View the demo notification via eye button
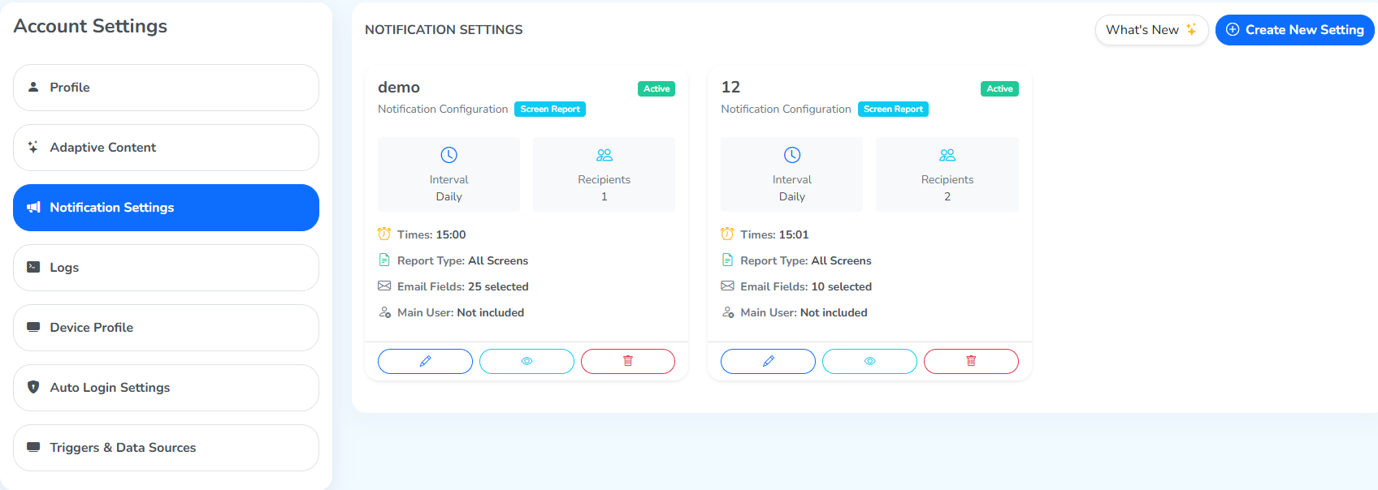This screenshot has width=1378, height=490. click(x=526, y=361)
